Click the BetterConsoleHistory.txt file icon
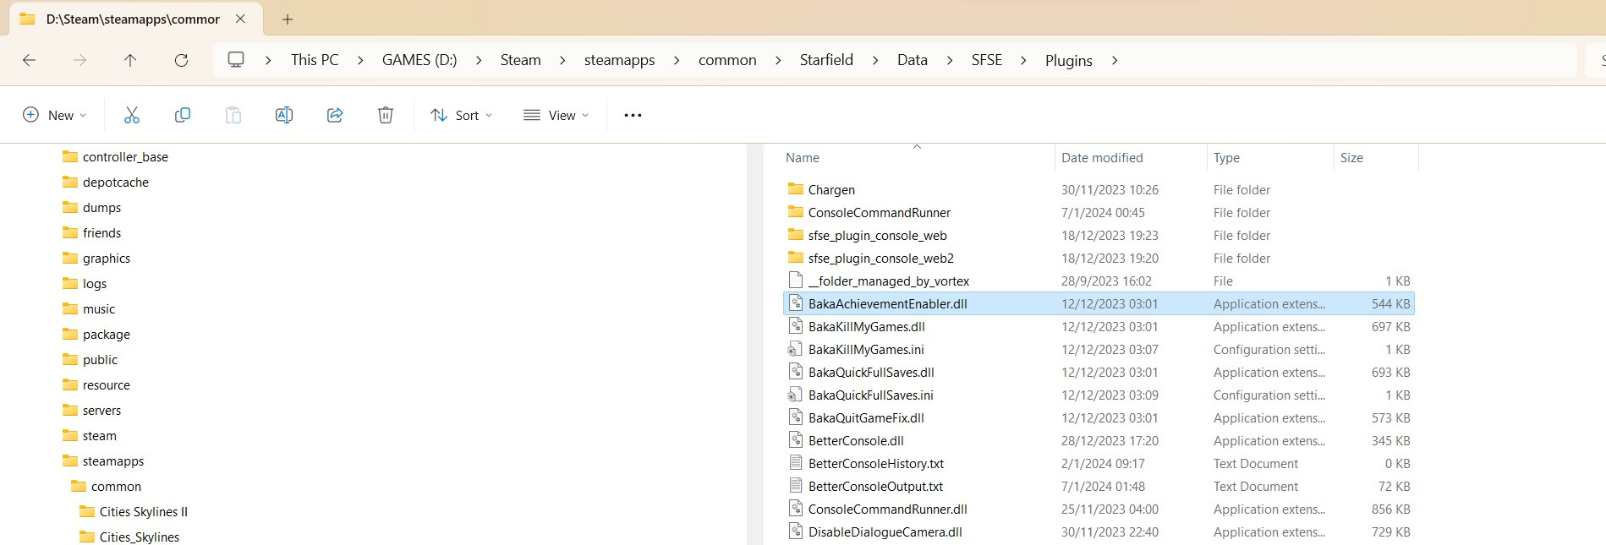The height and width of the screenshot is (545, 1606). tap(795, 463)
